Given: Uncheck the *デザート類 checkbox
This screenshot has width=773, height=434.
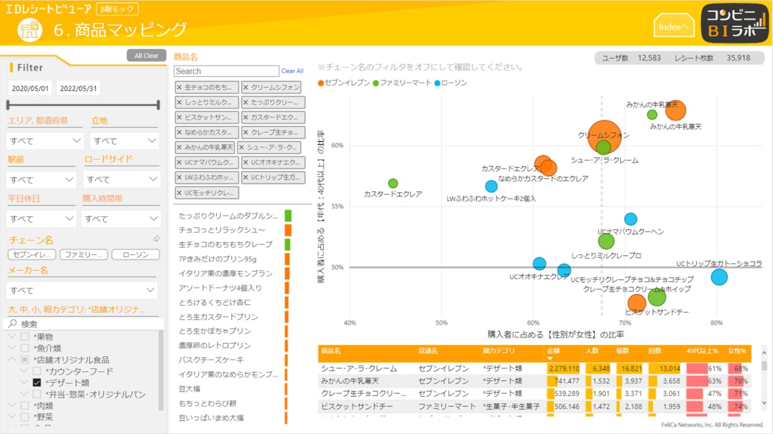Looking at the screenshot, I should click(37, 383).
